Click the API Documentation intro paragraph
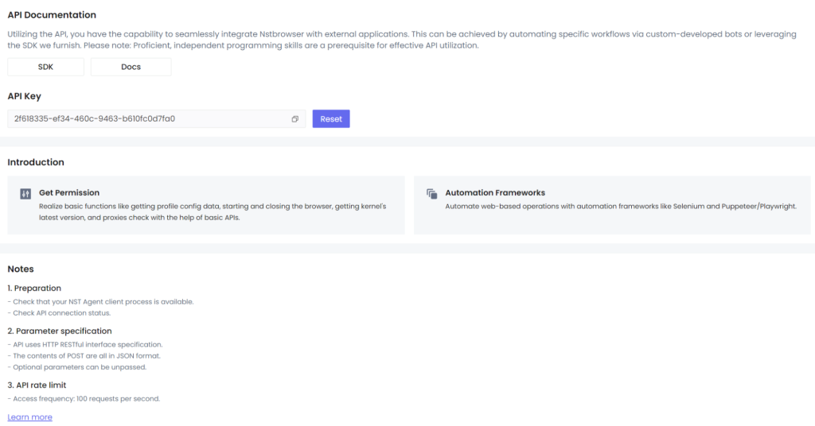 [402, 40]
